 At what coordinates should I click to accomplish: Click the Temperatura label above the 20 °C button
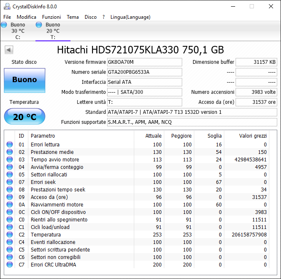[x=24, y=102]
